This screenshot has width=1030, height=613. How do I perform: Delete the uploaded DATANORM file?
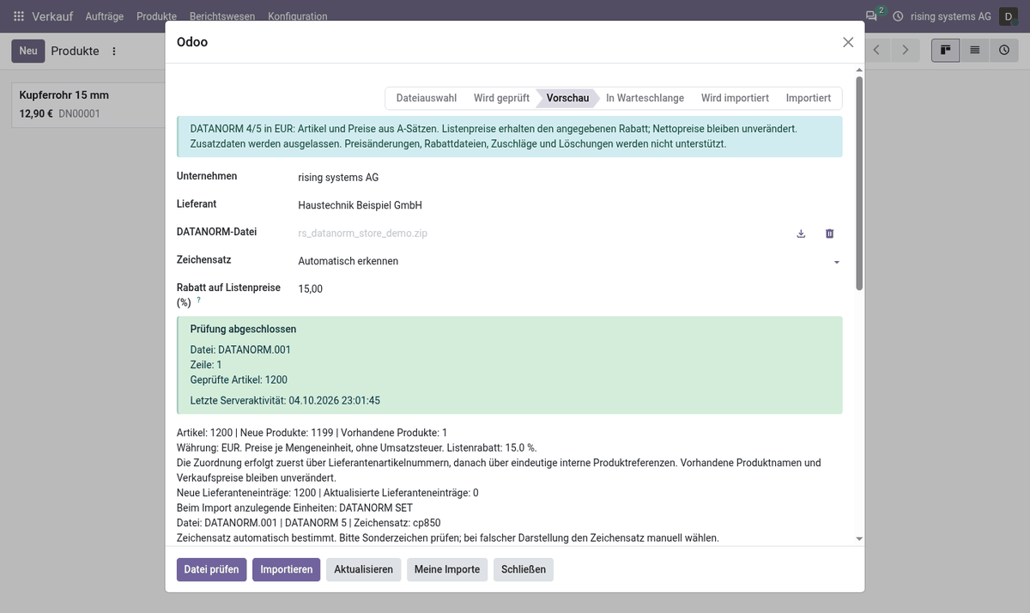tap(829, 234)
